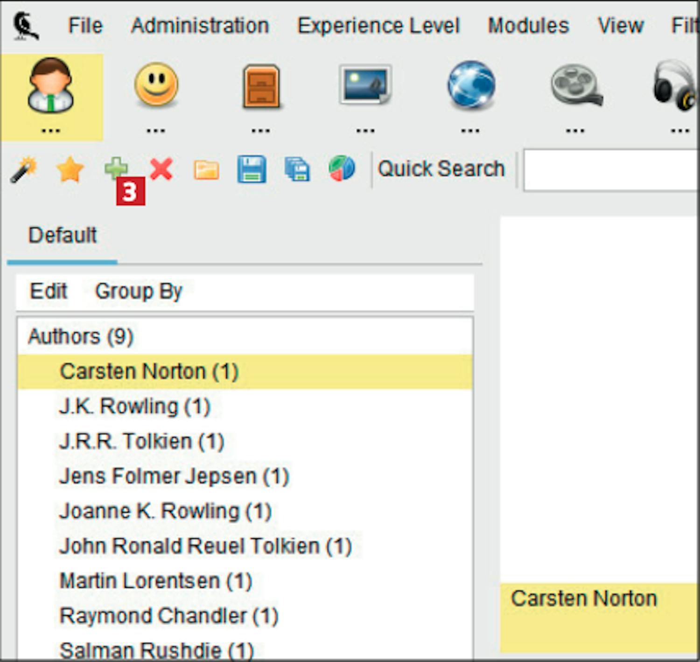
Task: Click the yellow smiley face module icon
Action: [x=156, y=85]
